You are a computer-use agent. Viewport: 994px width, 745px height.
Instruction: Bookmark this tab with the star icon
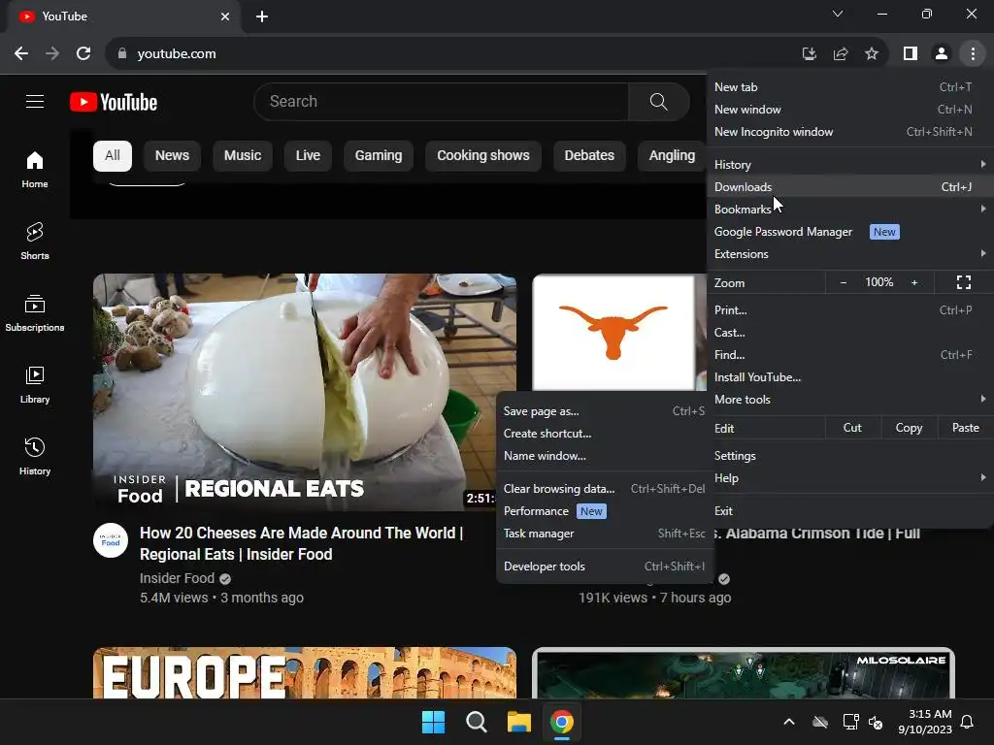(872, 54)
